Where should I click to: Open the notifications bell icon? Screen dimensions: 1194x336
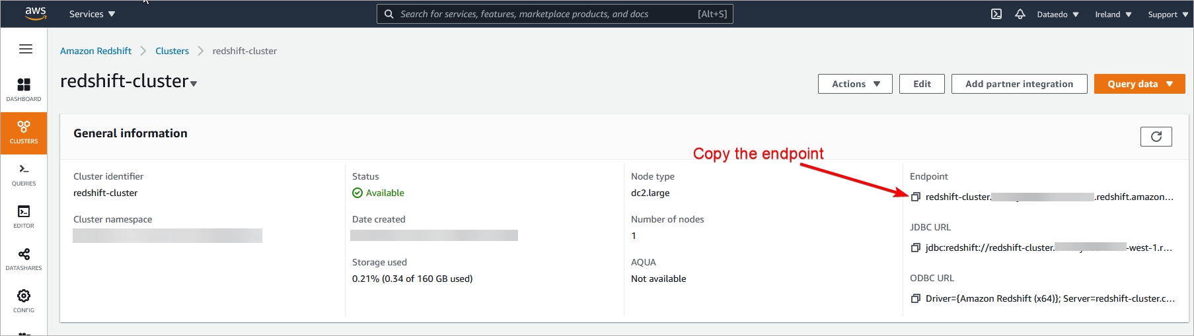[x=1020, y=14]
